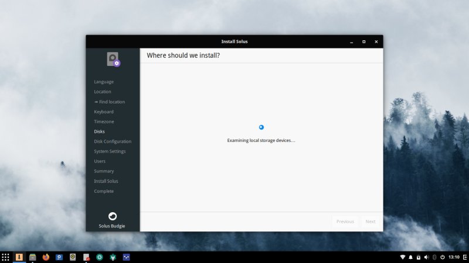Click the 'Solus Budgie' label
Viewport: 469px width, 263px height.
coord(112,226)
